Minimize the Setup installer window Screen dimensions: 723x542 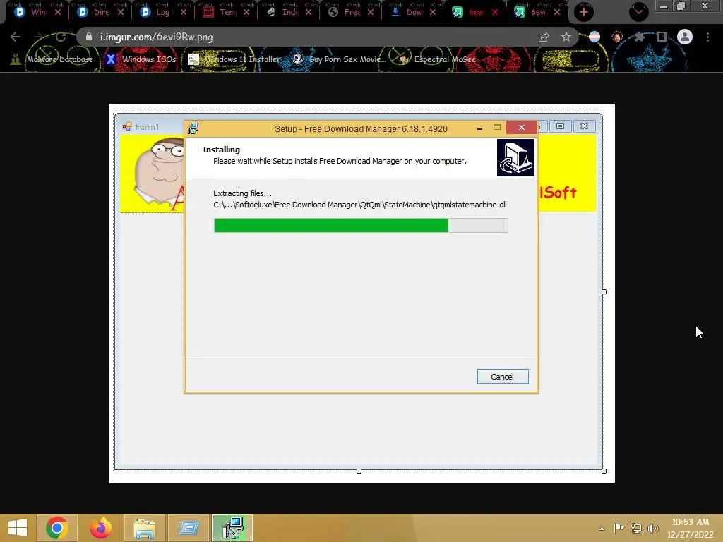tap(479, 128)
